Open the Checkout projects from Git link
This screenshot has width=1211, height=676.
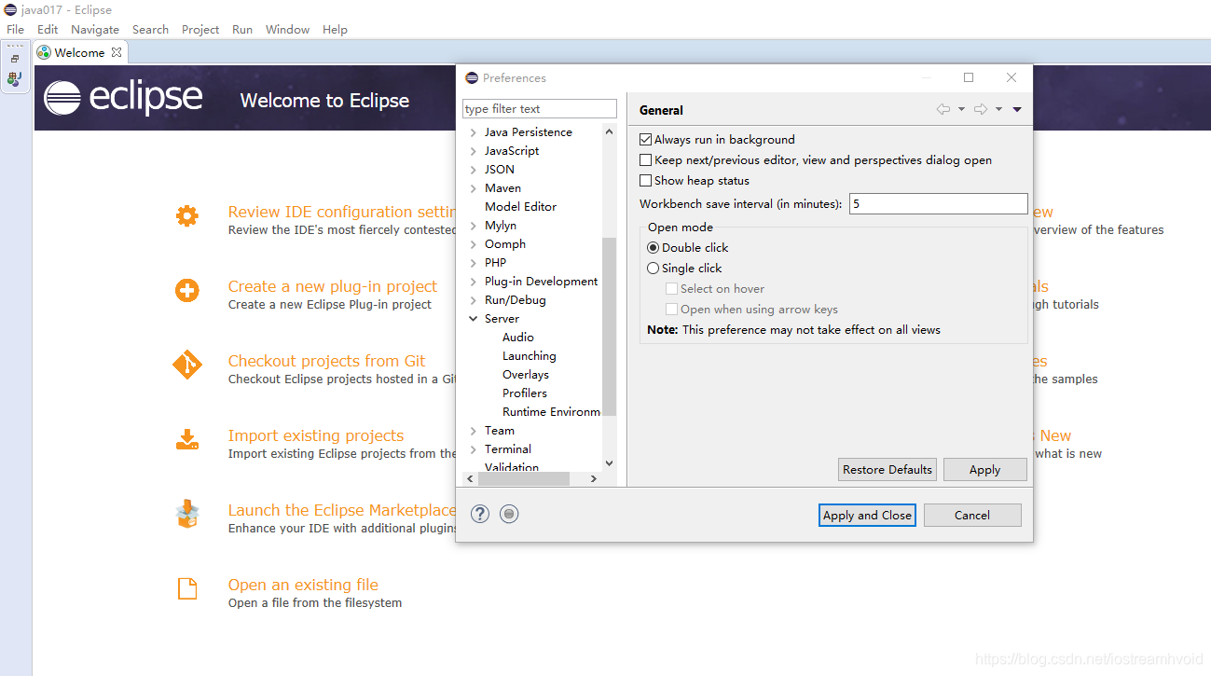pyautogui.click(x=326, y=361)
